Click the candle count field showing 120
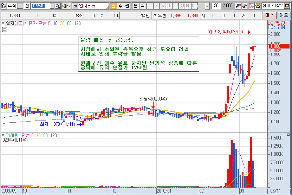This screenshot has width=292, height=195. [x=216, y=6]
